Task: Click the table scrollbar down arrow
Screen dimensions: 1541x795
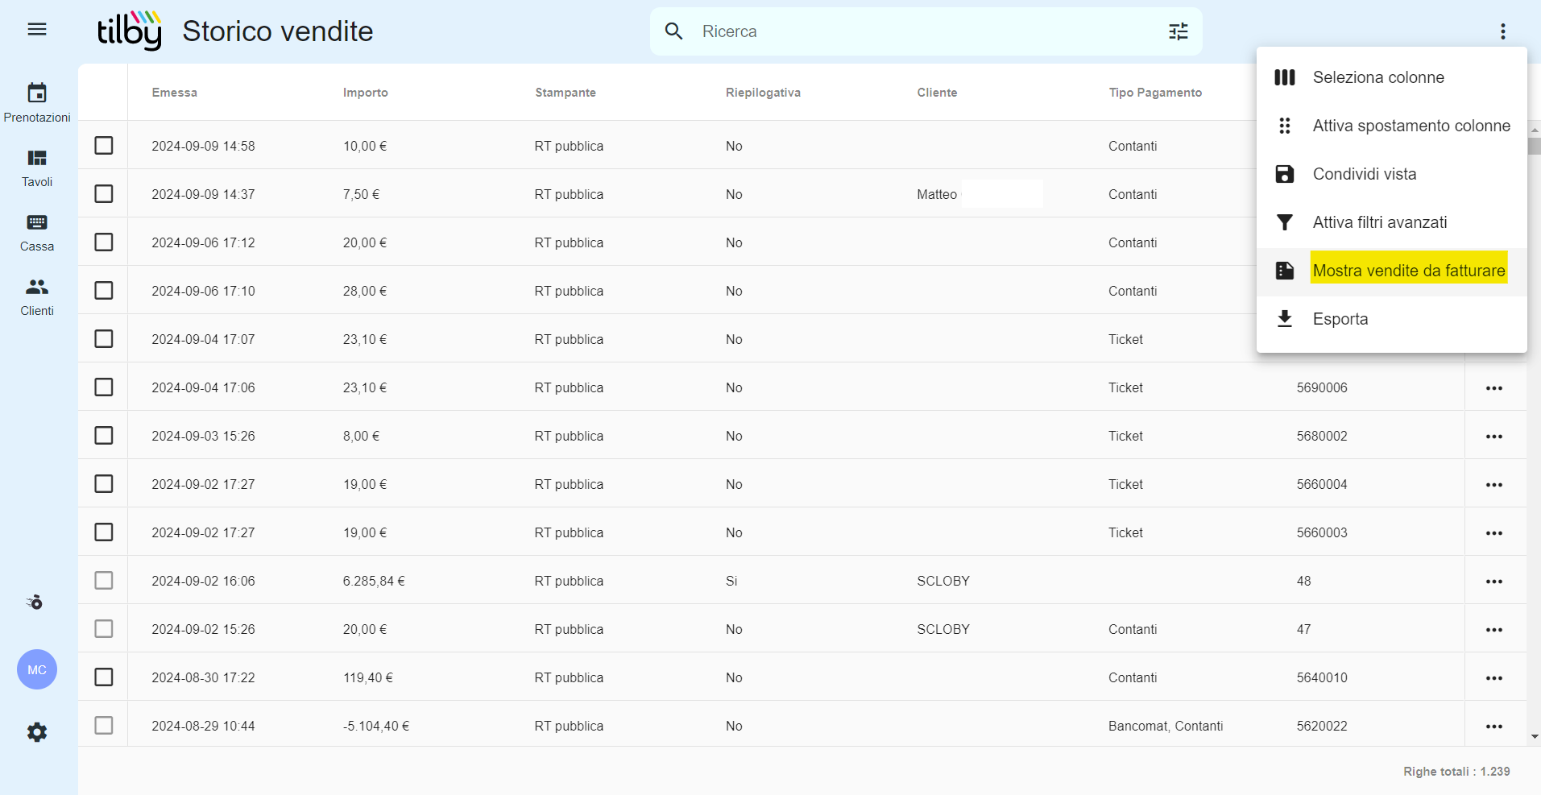Action: (1534, 736)
